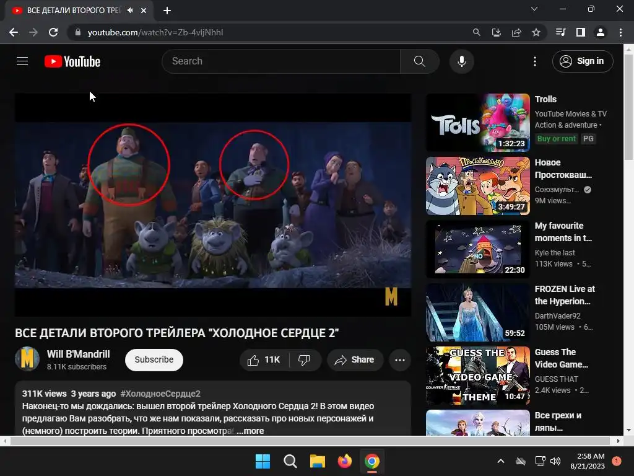Open taskbar Search
The width and height of the screenshot is (634, 476).
point(290,461)
